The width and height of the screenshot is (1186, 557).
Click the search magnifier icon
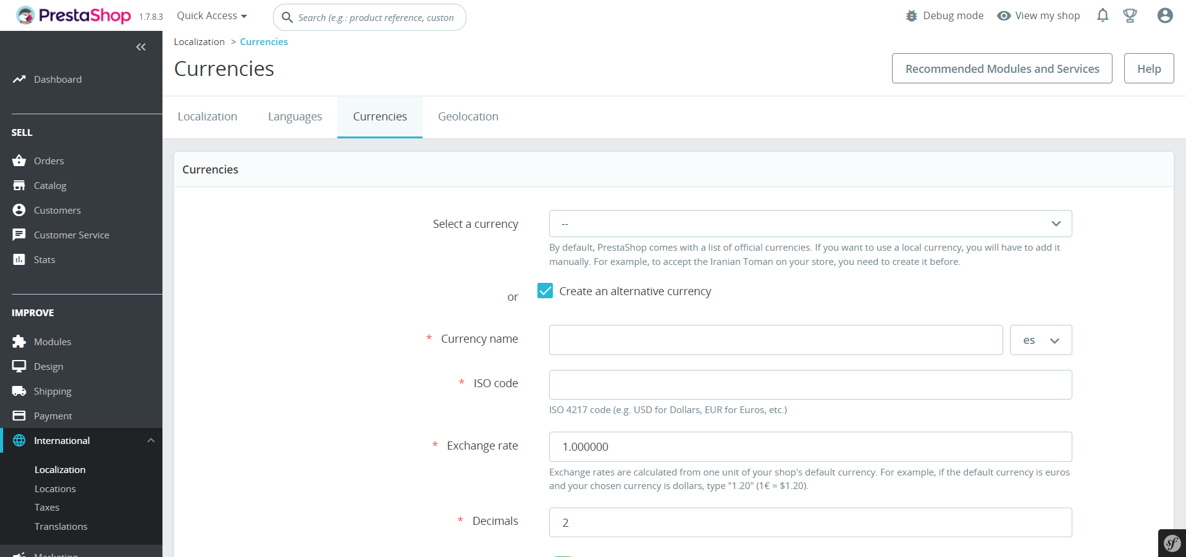click(x=287, y=17)
